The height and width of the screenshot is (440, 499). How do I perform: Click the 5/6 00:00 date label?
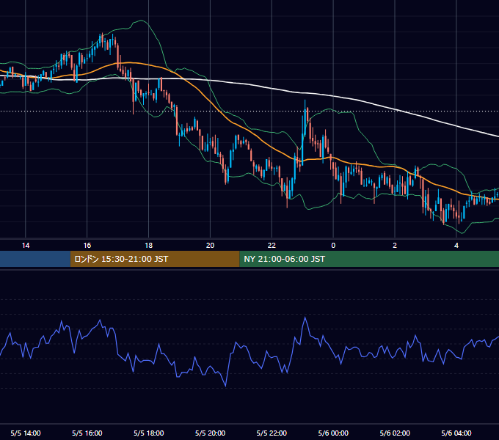point(333,433)
